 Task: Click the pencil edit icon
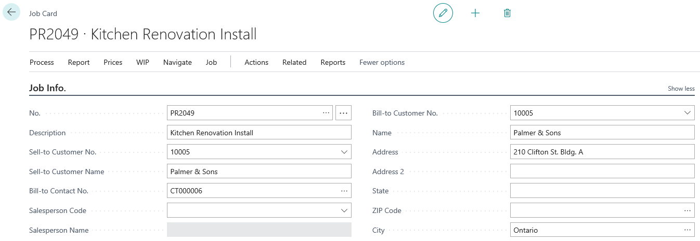(443, 13)
